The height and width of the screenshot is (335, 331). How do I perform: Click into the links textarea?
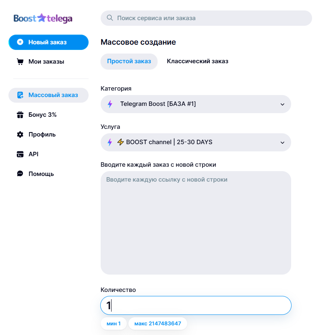[x=196, y=223]
